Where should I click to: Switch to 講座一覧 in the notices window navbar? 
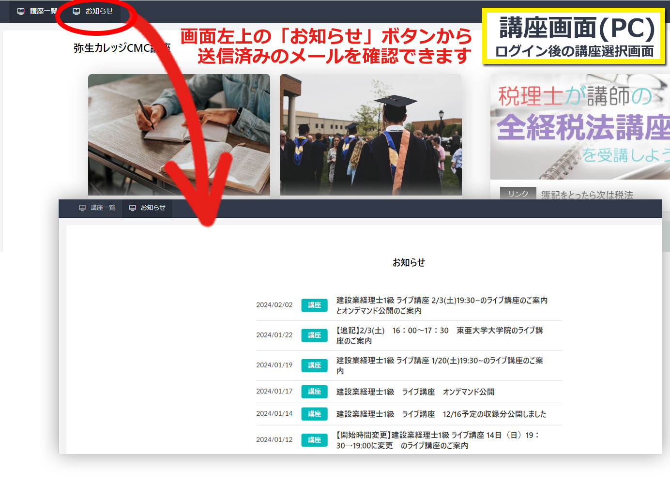(x=103, y=208)
